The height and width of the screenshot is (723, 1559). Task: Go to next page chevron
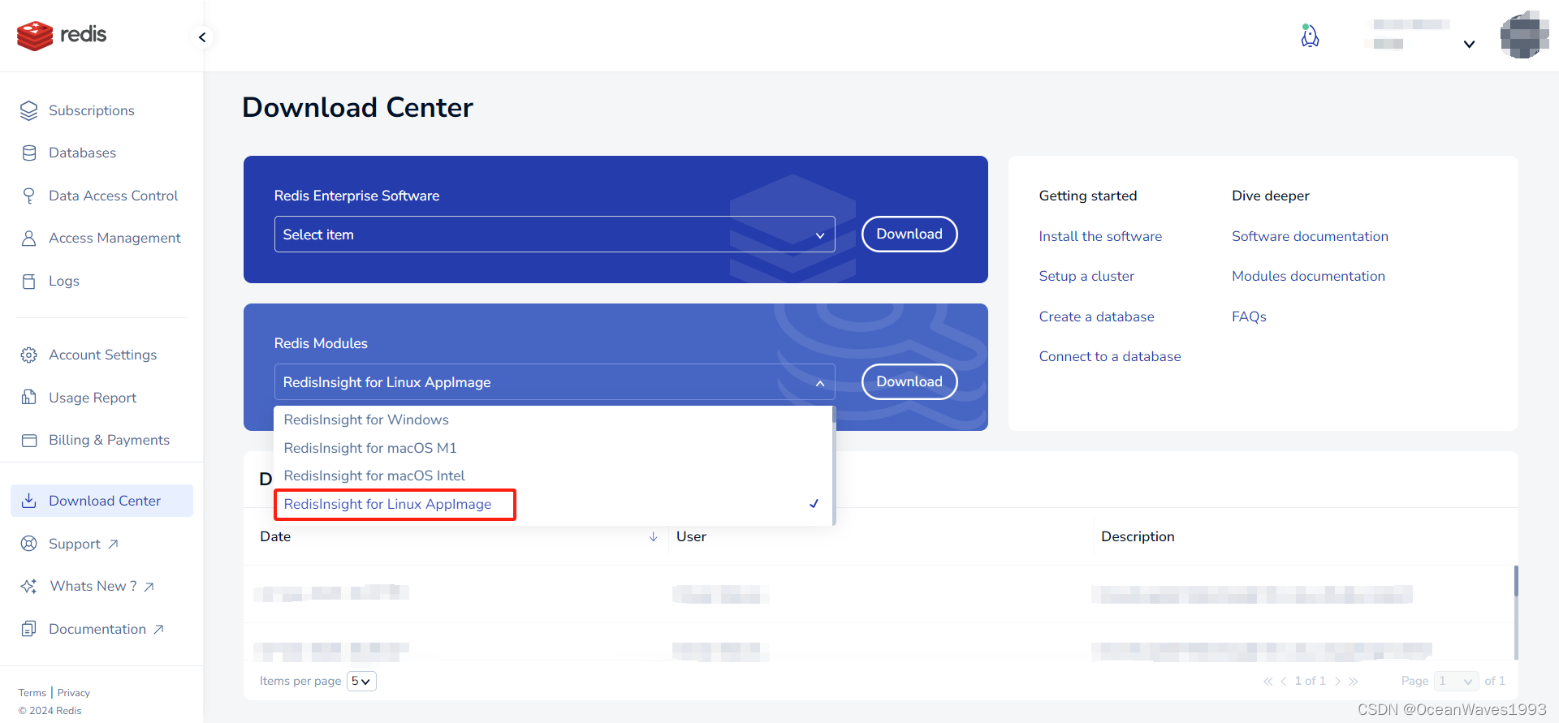pos(1337,682)
